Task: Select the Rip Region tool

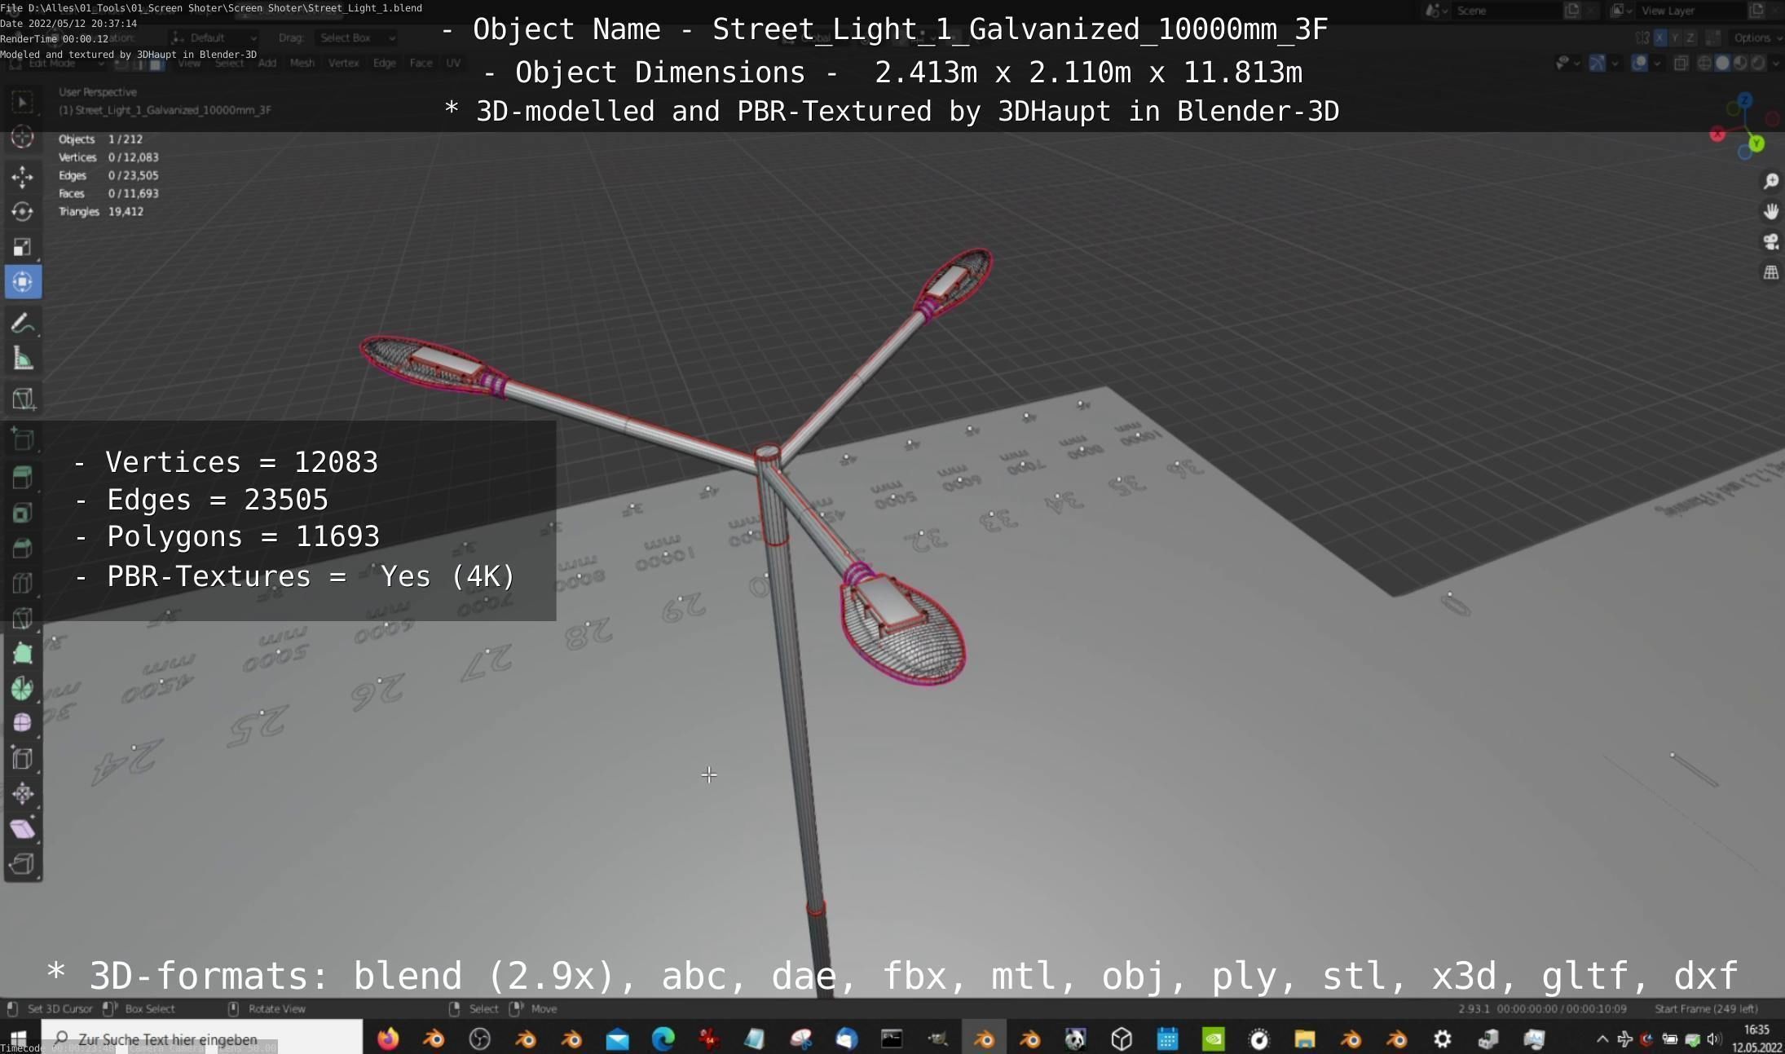Action: [x=22, y=864]
